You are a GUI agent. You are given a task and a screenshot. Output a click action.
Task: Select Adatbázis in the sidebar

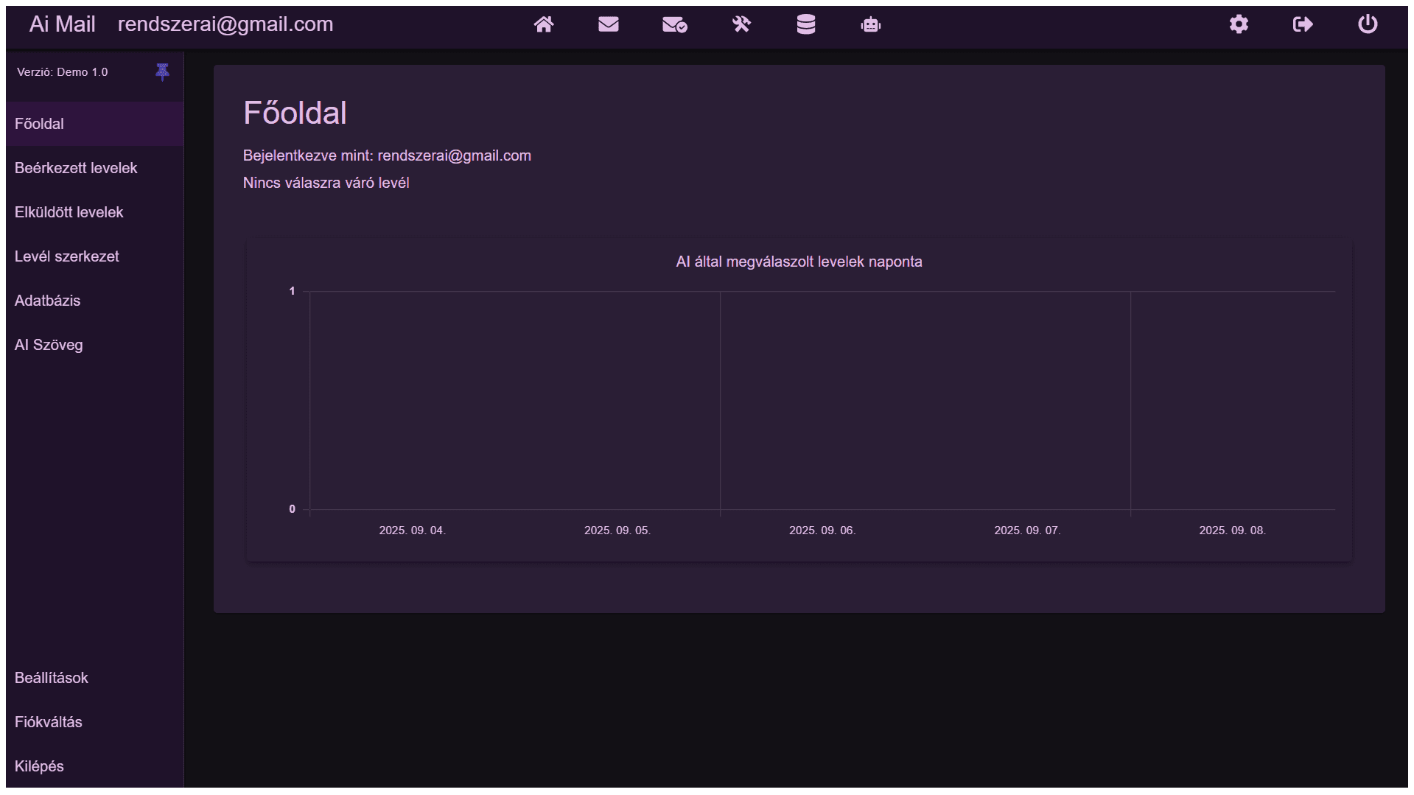(48, 301)
